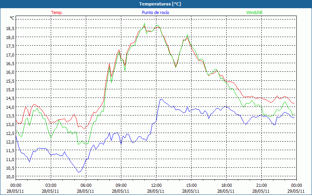Click the '°C' axis unit label
312x195 pixels.
pos(12,18)
